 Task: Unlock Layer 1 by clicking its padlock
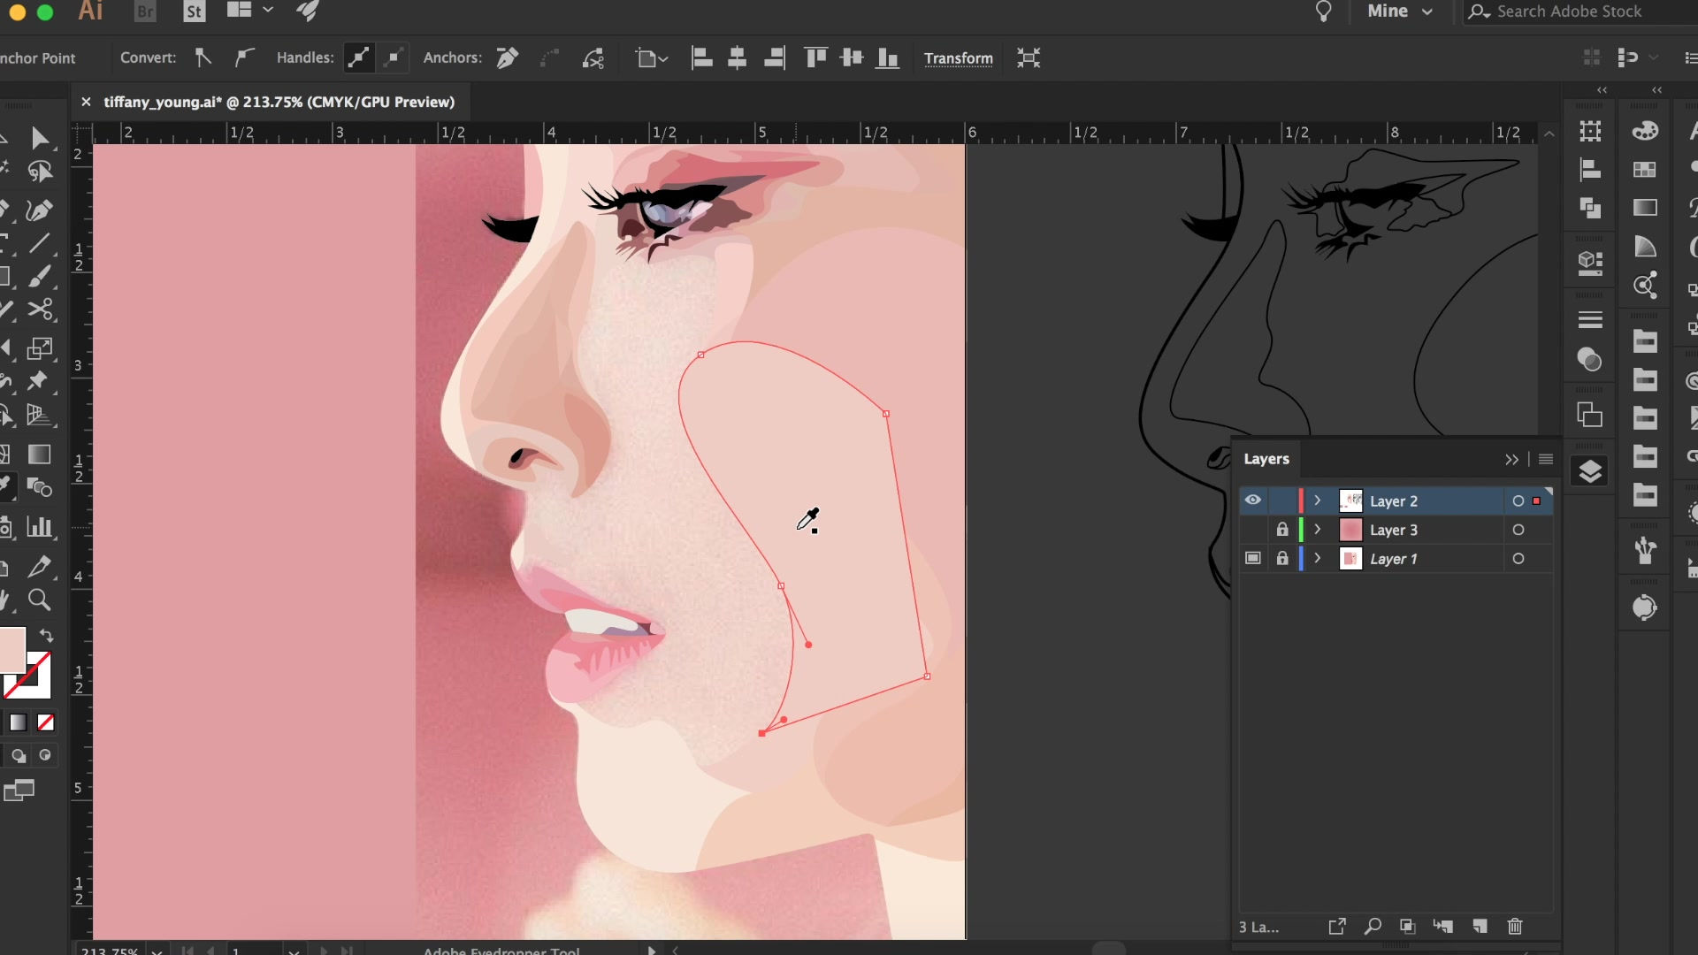1282,558
